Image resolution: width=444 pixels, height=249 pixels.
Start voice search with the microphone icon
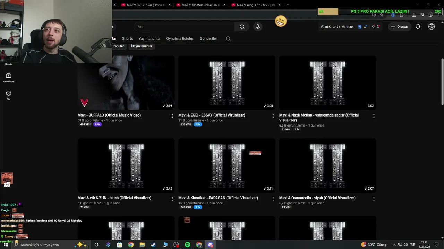tap(257, 27)
